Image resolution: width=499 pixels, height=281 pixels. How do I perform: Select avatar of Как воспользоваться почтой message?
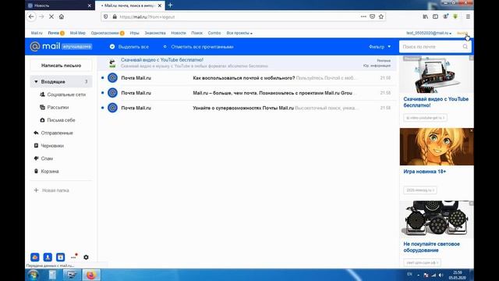tap(112, 78)
